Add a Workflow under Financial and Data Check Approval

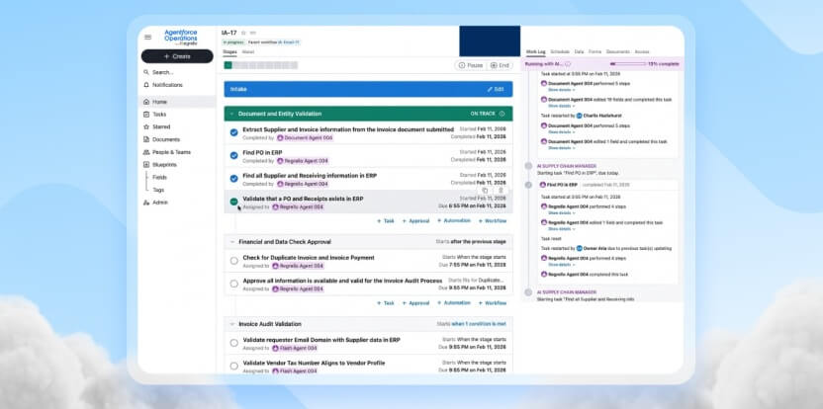(493, 303)
